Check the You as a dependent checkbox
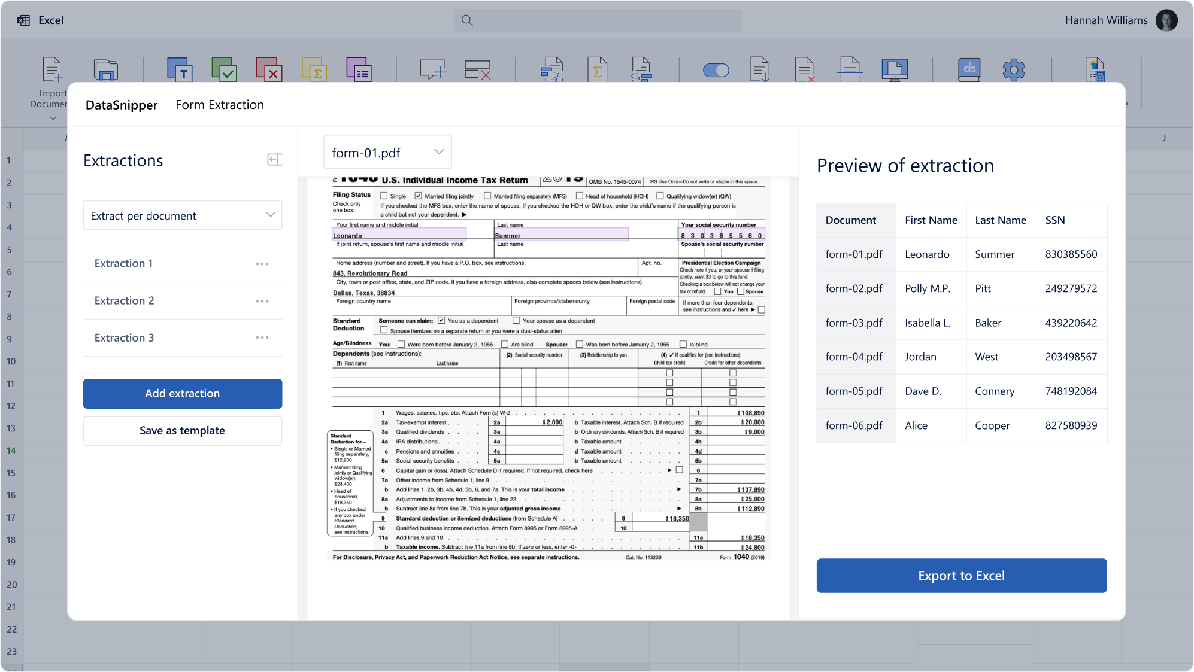1194x672 pixels. point(441,320)
